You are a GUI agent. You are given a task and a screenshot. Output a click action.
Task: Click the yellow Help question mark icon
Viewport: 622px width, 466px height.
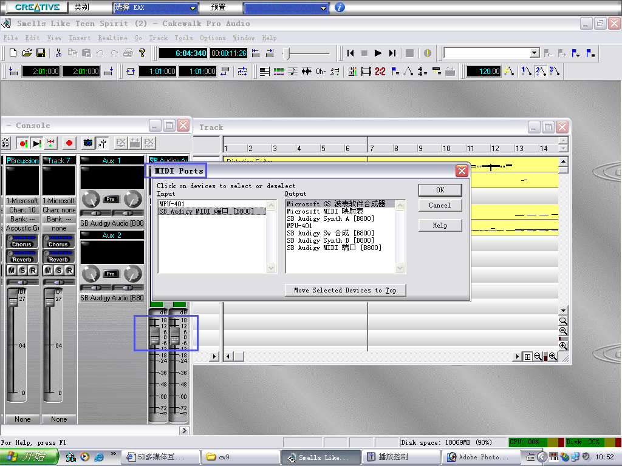(x=142, y=53)
